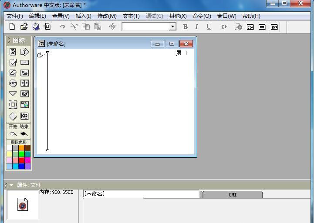Open the 修改(M) menu

pyautogui.click(x=107, y=16)
